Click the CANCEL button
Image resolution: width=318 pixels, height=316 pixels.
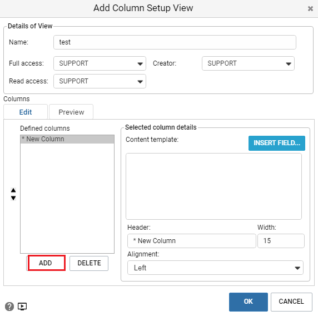pos(291,302)
